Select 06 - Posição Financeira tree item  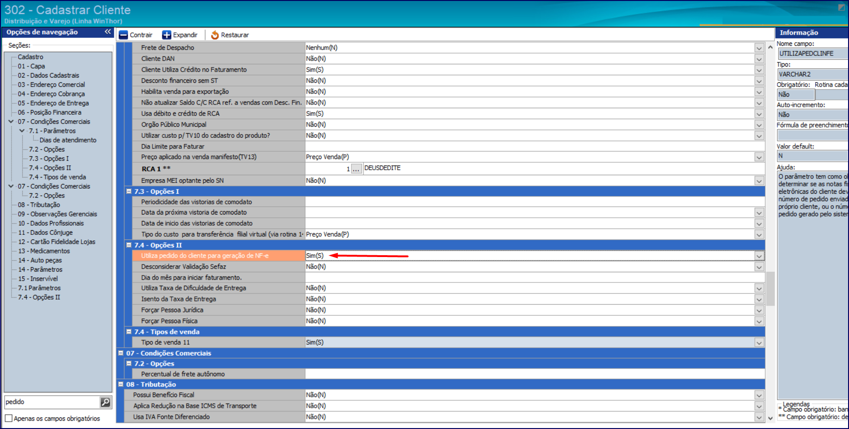(x=49, y=112)
